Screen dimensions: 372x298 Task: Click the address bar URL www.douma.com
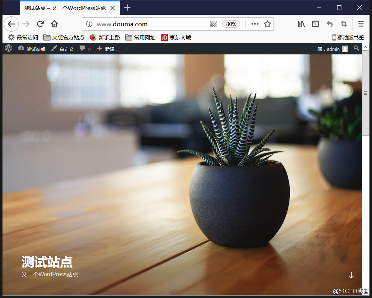(x=122, y=24)
